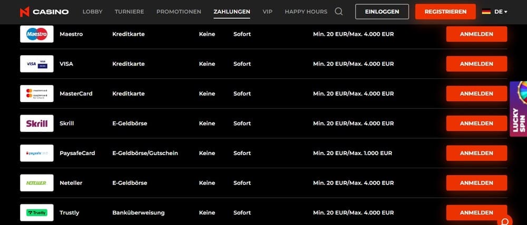Click Anmelden in the Skrill row
Image resolution: width=527 pixels, height=225 pixels.
pos(476,124)
